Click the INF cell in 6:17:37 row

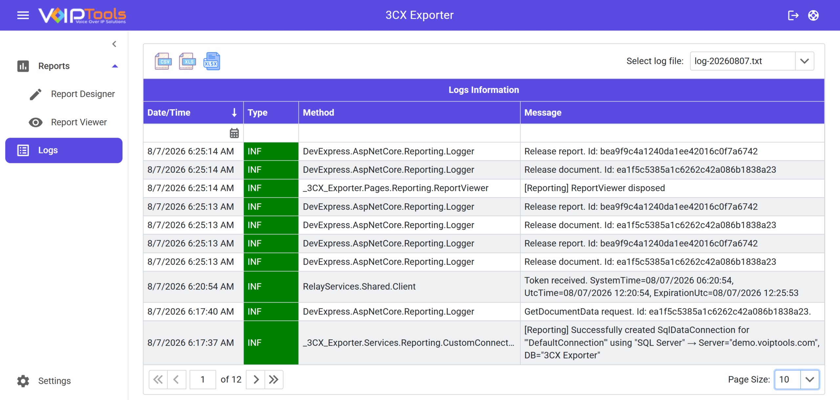(271, 343)
